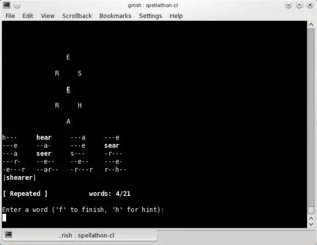The height and width of the screenshot is (245, 317).
Task: Click the solved word 'hear'
Action: [44, 138]
